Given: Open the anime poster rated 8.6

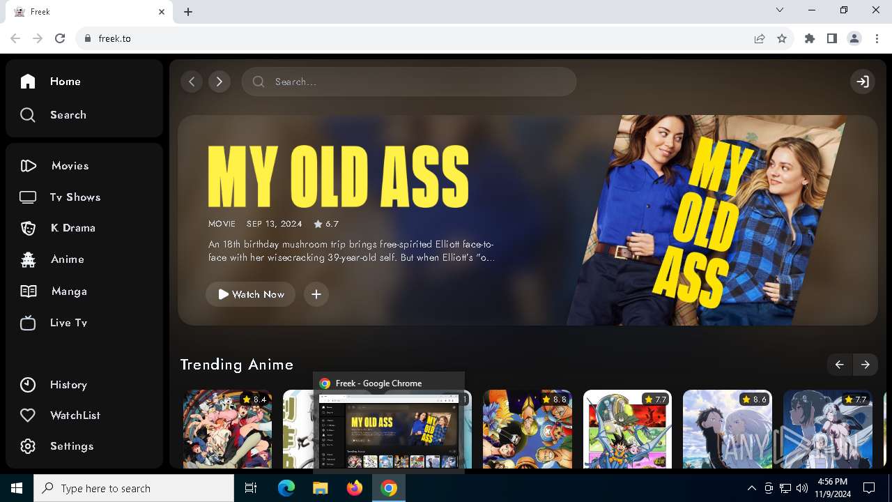Looking at the screenshot, I should pyautogui.click(x=728, y=429).
